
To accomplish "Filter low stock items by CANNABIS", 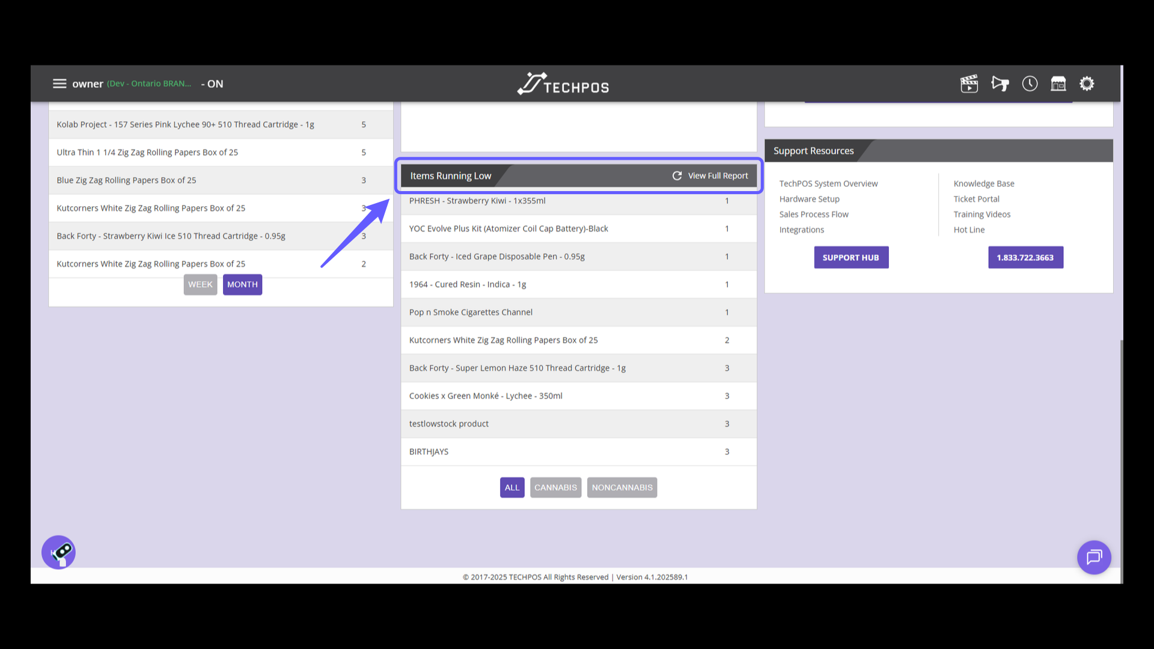I will coord(555,487).
